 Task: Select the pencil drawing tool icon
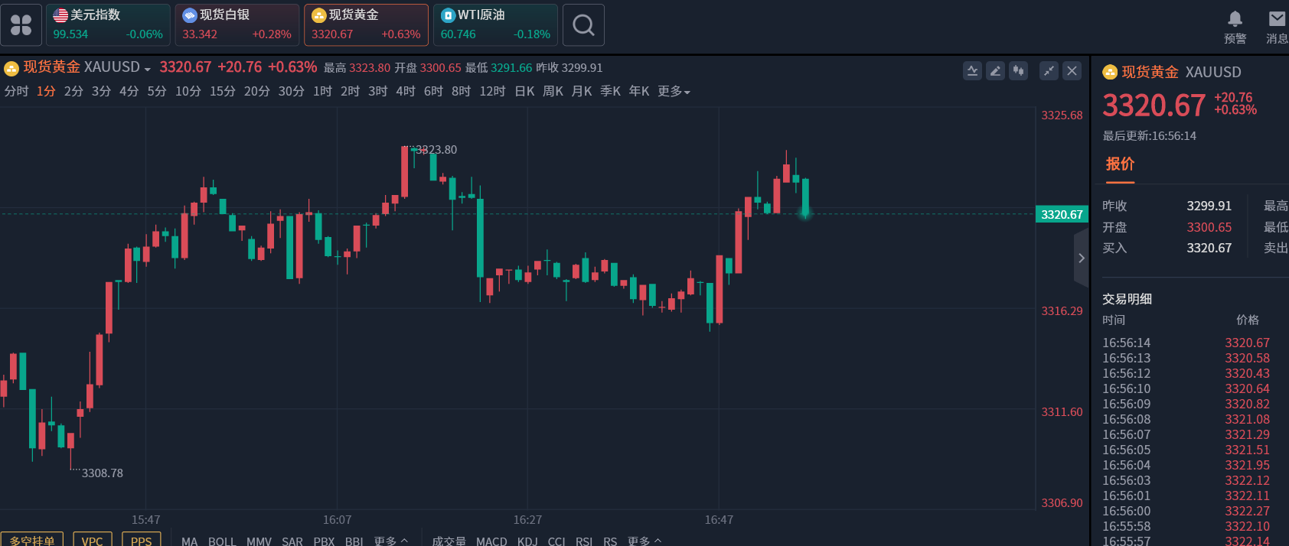(x=995, y=71)
